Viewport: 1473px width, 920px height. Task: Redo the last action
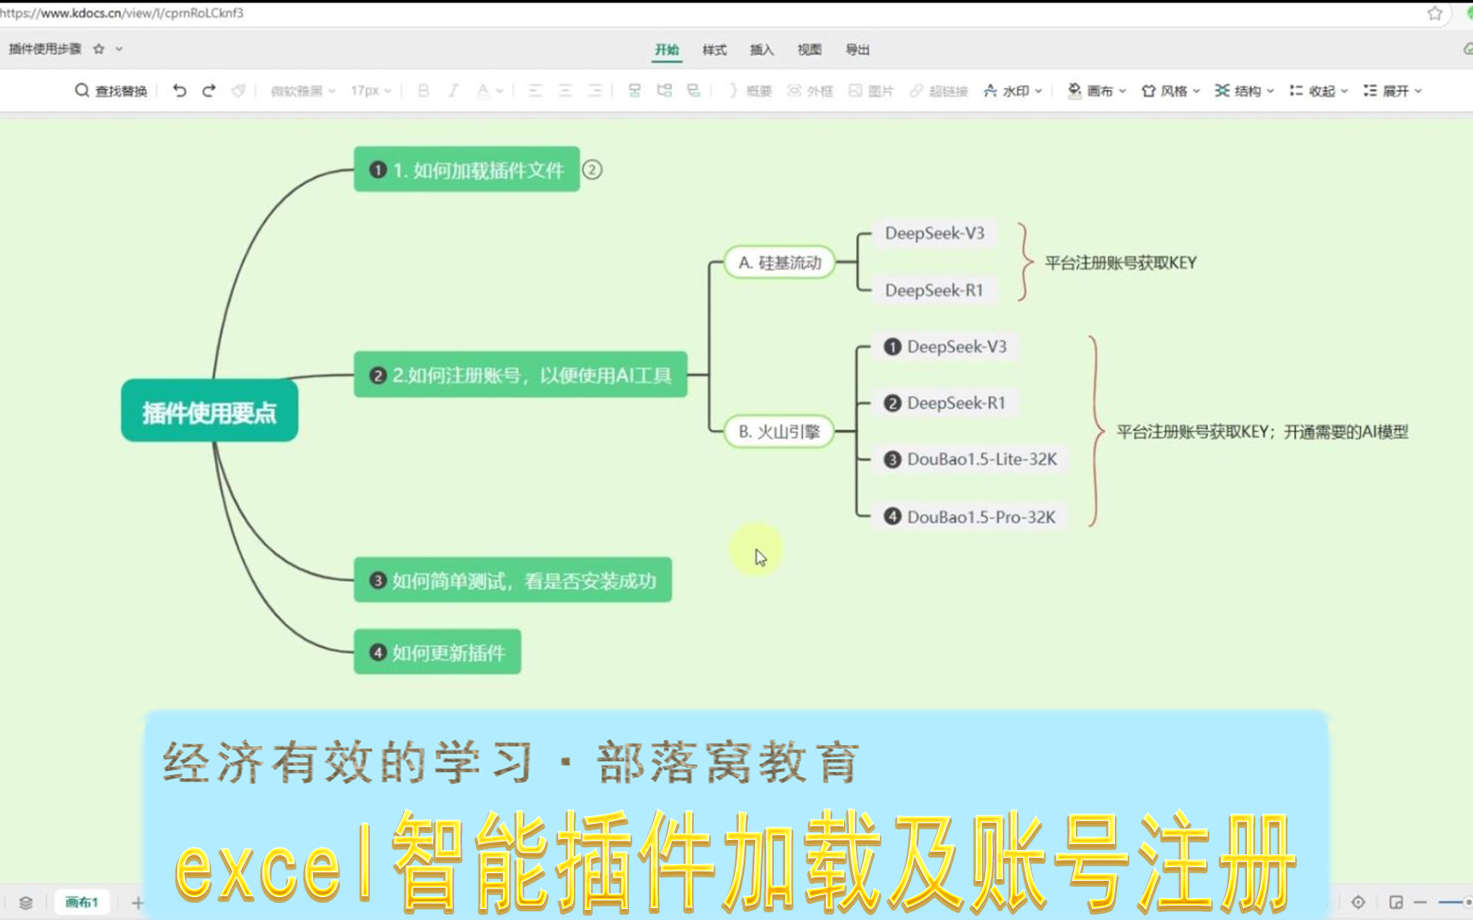[x=209, y=90]
